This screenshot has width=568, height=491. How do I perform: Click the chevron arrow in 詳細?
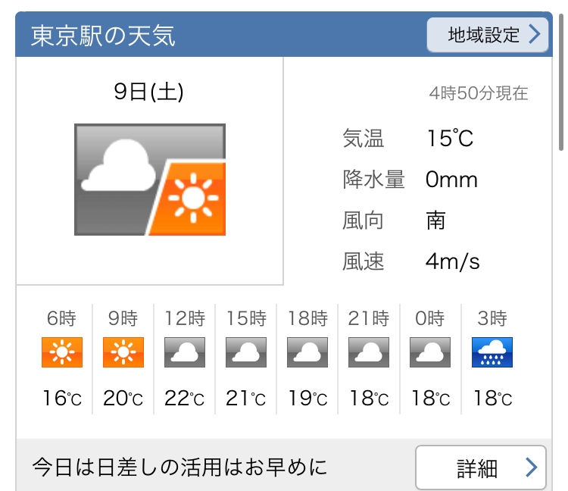pos(532,468)
